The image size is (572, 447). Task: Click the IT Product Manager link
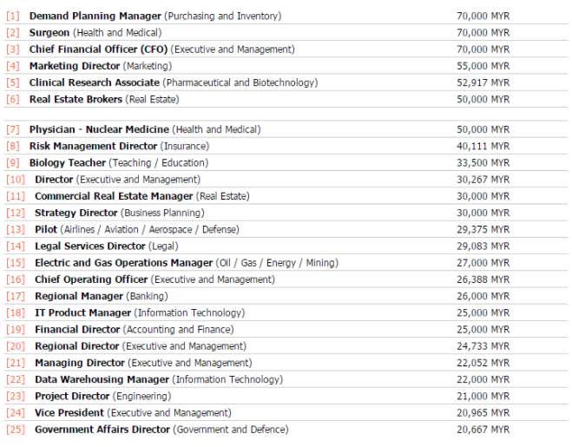point(82,313)
